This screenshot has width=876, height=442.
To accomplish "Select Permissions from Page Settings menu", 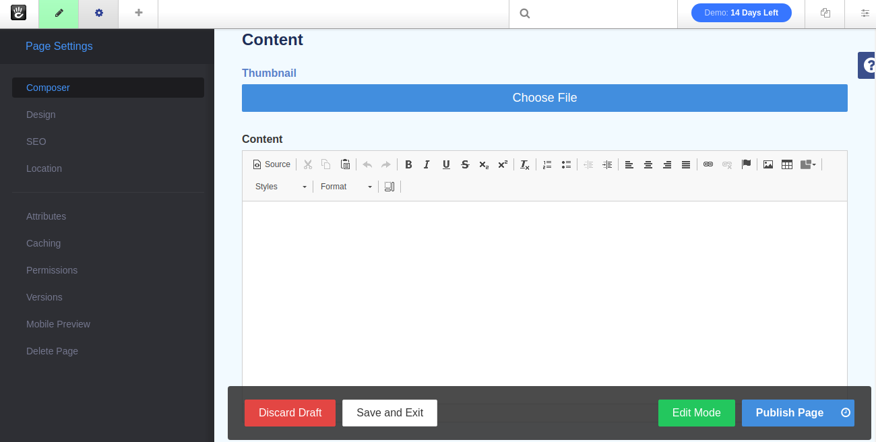I will pyautogui.click(x=52, y=270).
